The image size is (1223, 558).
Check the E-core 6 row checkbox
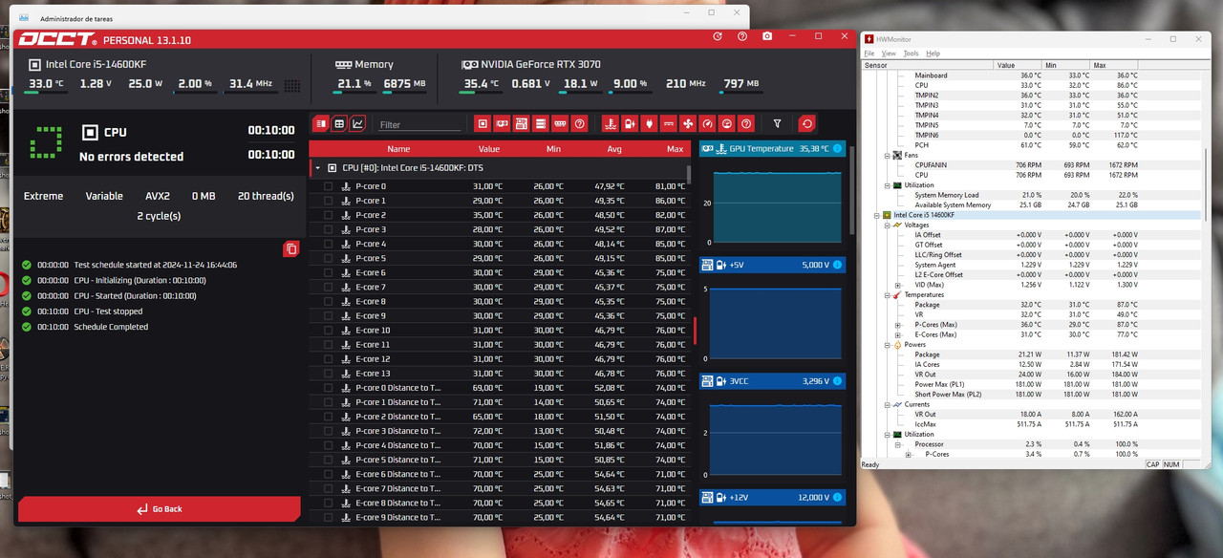(x=328, y=272)
